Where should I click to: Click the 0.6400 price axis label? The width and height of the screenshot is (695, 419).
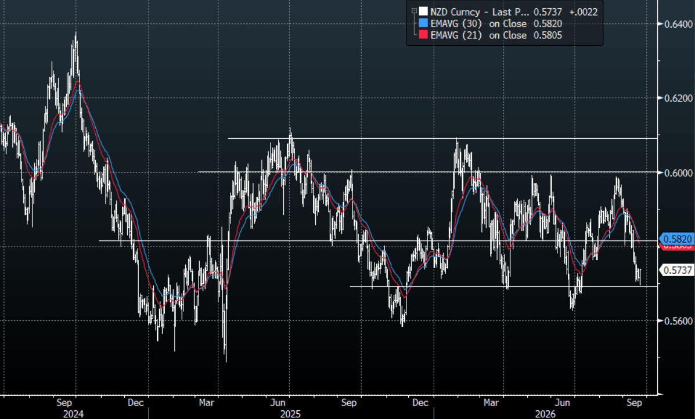point(679,23)
